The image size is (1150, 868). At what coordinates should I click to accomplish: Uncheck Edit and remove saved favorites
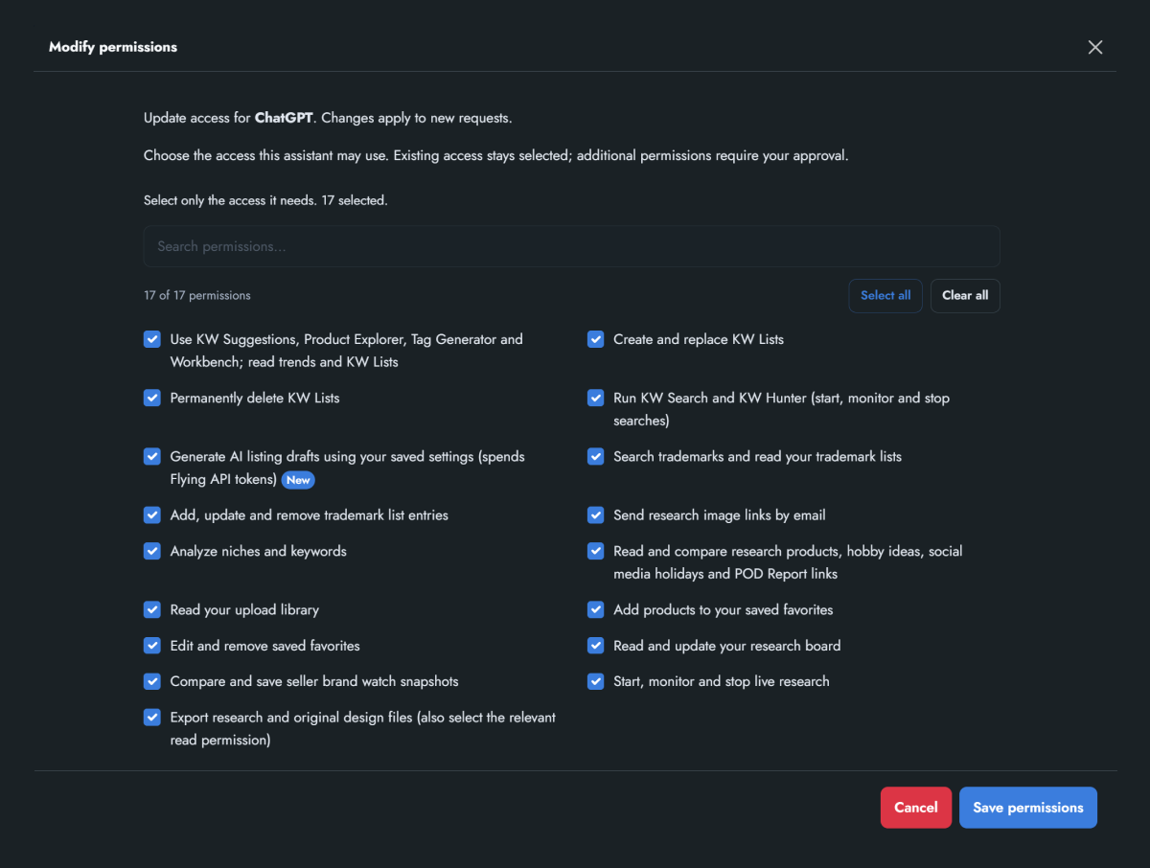pyautogui.click(x=151, y=646)
